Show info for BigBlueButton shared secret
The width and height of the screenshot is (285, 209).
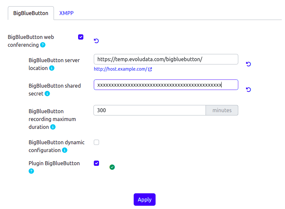pos(47,94)
